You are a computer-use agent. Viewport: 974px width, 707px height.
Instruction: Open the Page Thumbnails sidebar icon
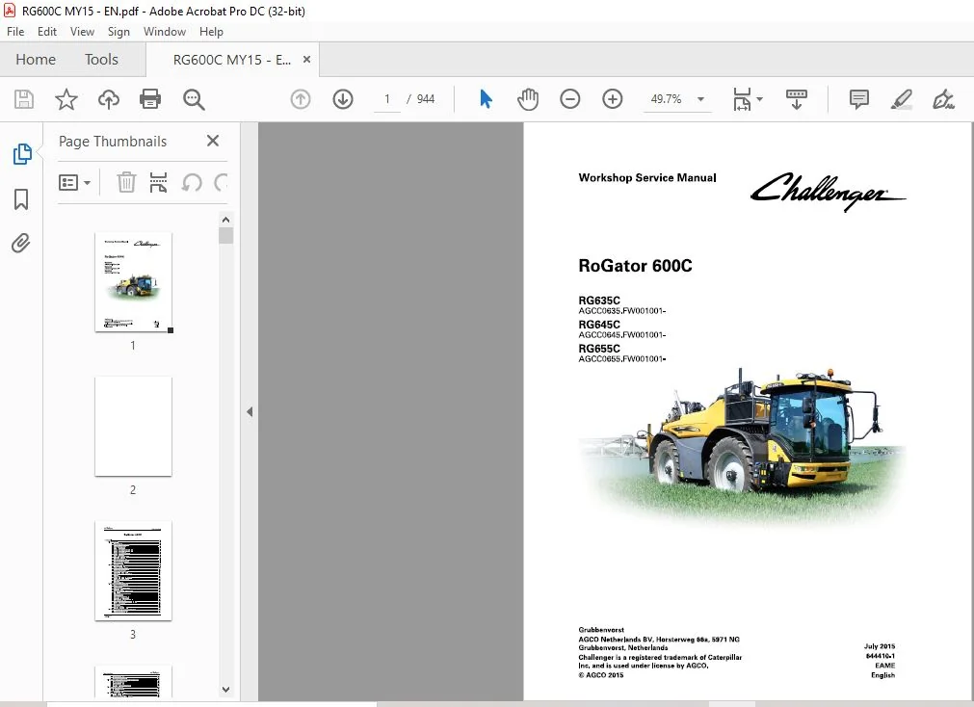click(22, 153)
